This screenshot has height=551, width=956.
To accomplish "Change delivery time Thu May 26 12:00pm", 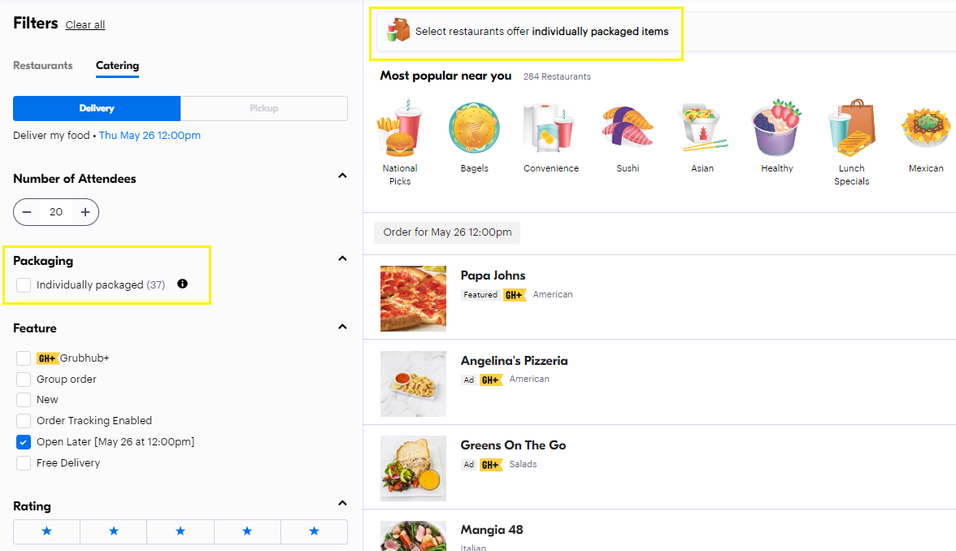I will pyautogui.click(x=150, y=136).
